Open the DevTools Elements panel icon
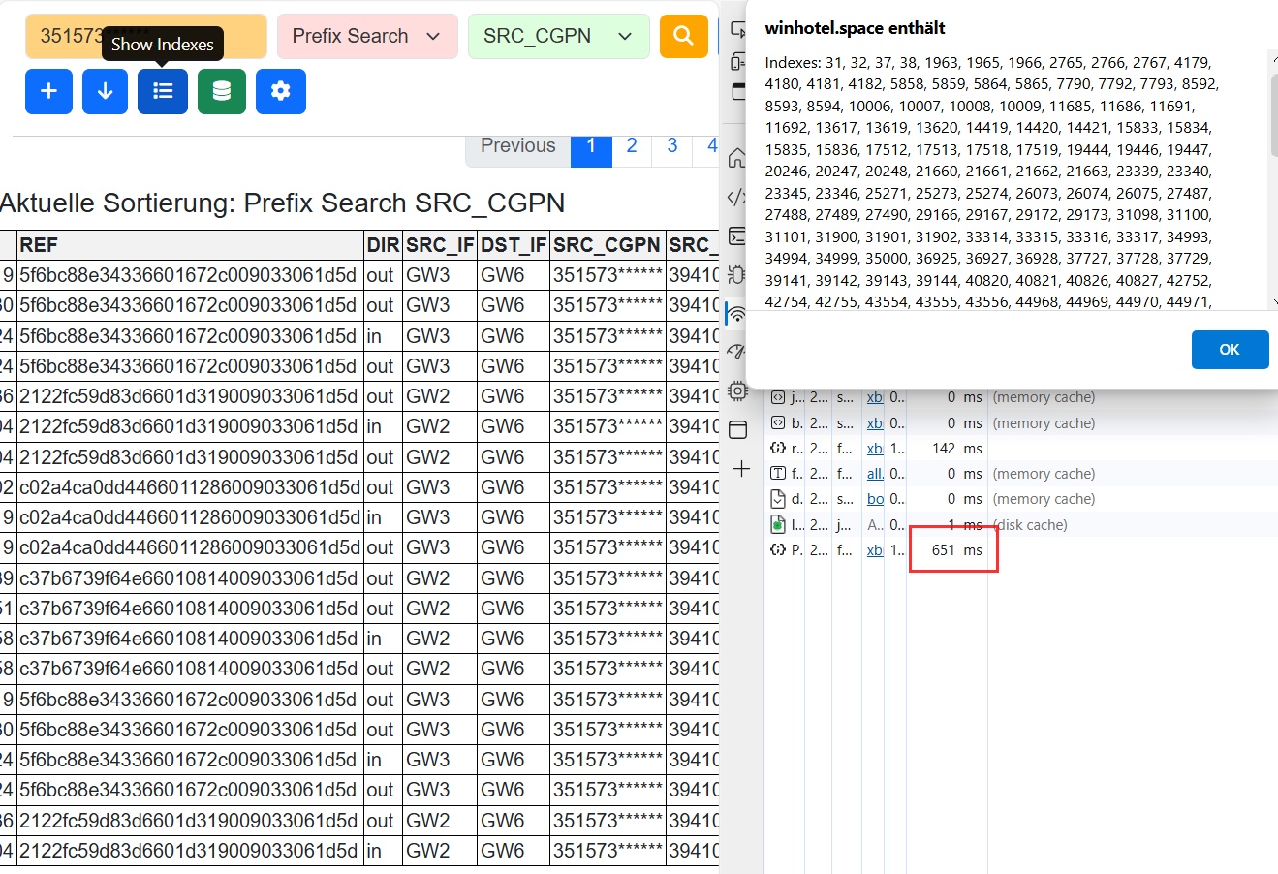The image size is (1278, 874). coord(737,197)
